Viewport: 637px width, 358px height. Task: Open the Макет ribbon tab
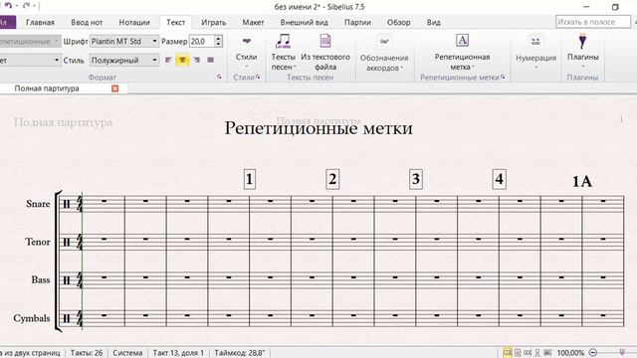253,22
